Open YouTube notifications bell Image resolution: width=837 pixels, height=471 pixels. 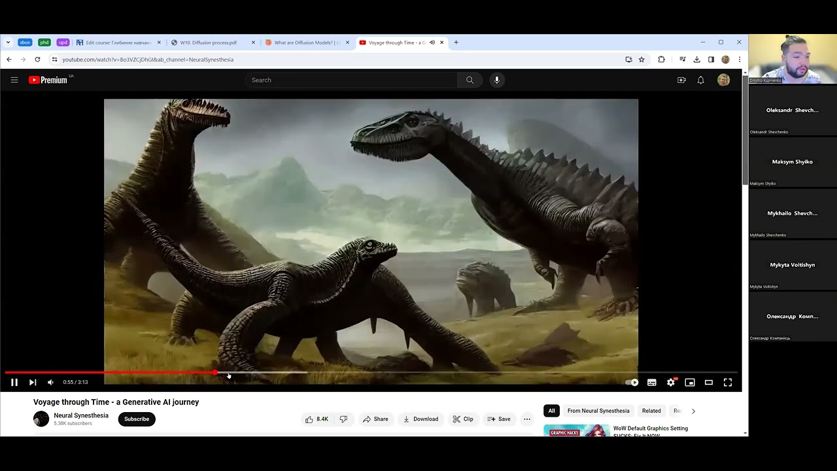[x=701, y=80]
